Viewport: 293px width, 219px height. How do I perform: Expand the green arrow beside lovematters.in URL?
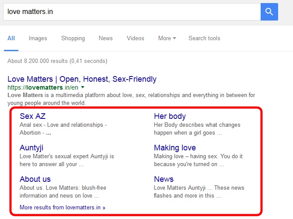point(83,87)
